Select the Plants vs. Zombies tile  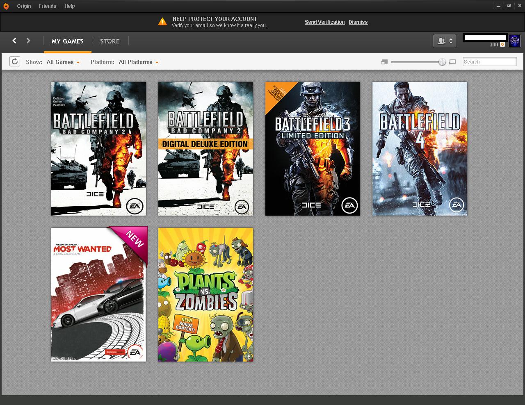click(x=205, y=295)
